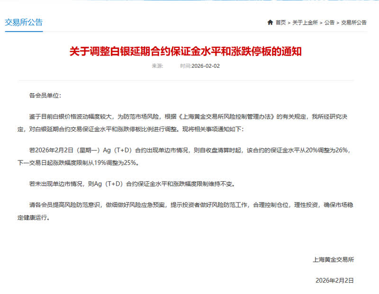Click the home icon in the breadcrumb

tap(270, 22)
